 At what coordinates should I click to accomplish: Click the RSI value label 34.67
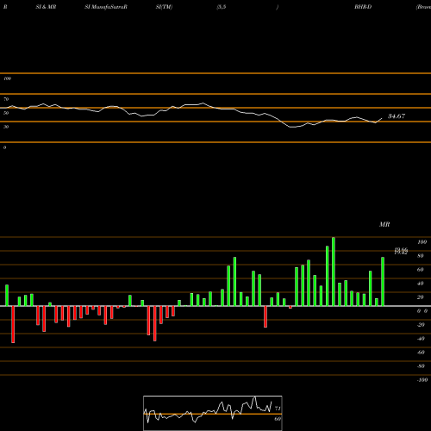(397, 116)
